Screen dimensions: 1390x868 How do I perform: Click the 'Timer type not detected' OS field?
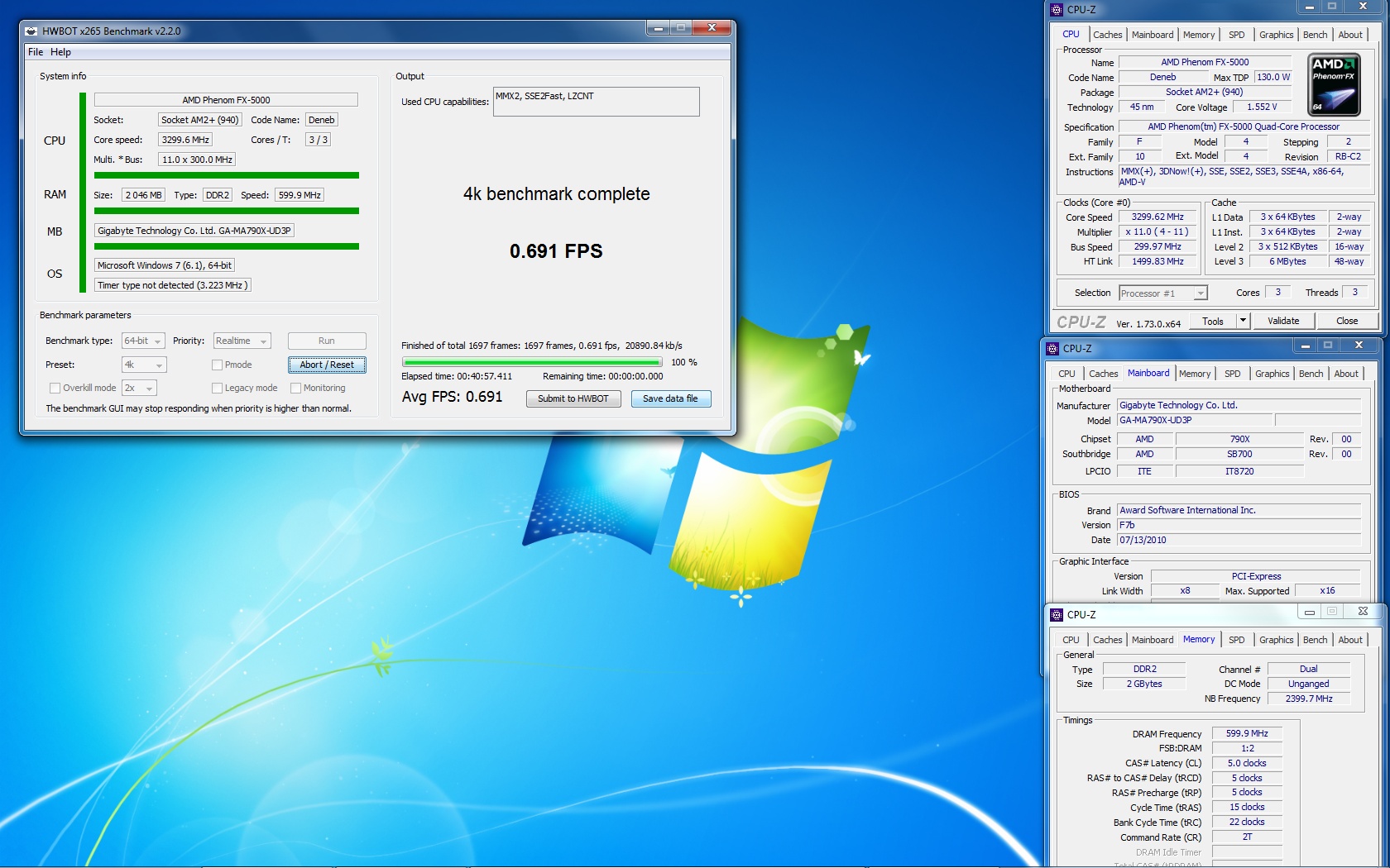click(x=172, y=285)
